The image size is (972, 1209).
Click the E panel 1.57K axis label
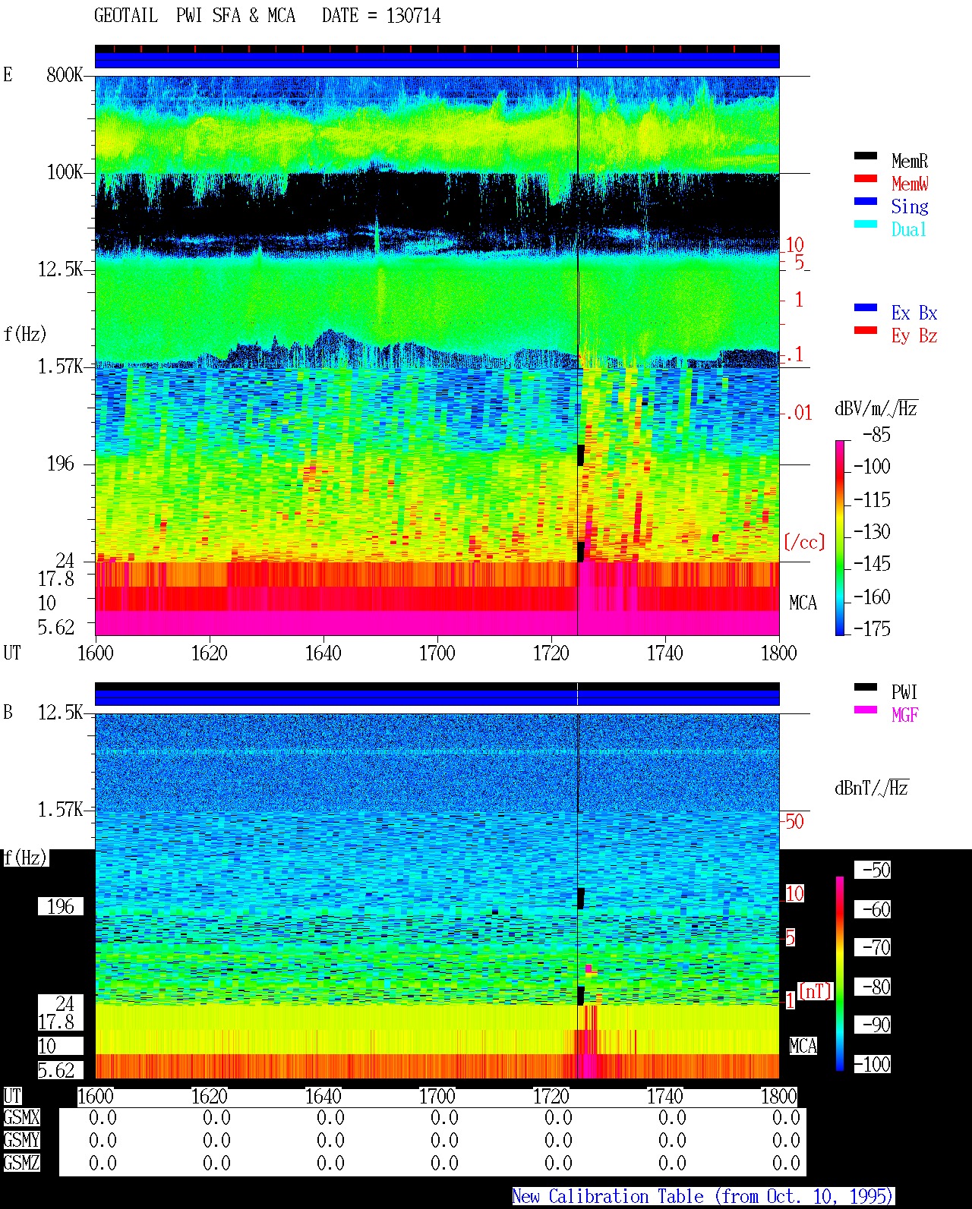tap(61, 367)
